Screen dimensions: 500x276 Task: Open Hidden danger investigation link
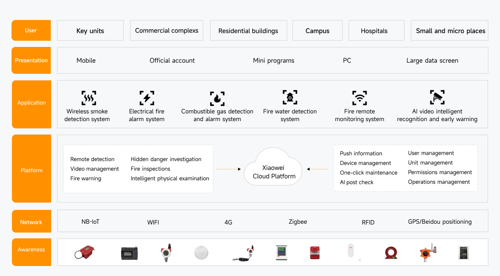166,159
